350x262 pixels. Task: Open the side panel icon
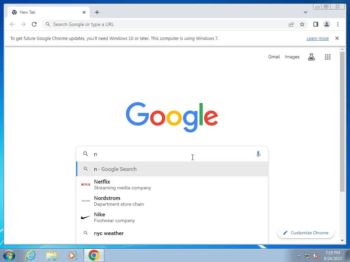tap(315, 24)
